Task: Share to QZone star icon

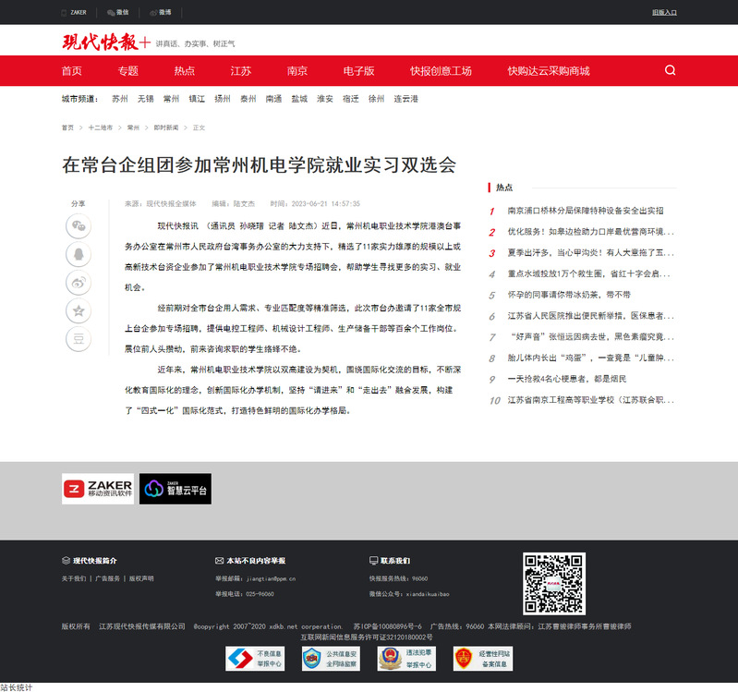Action: click(x=79, y=311)
